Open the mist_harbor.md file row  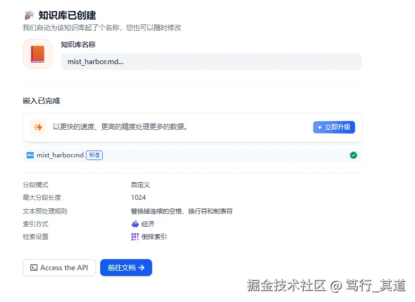(192, 155)
